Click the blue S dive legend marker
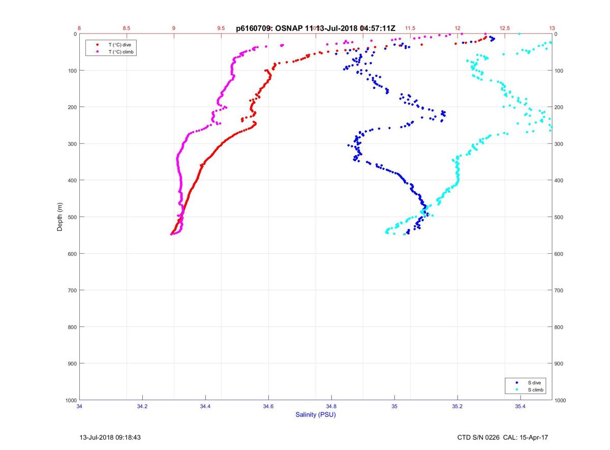This screenshot has width=610, height=450. tap(517, 382)
